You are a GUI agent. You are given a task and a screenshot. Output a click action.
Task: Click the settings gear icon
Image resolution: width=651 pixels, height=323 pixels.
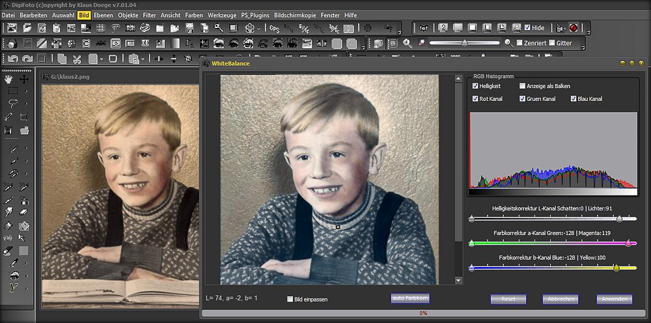[x=367, y=28]
